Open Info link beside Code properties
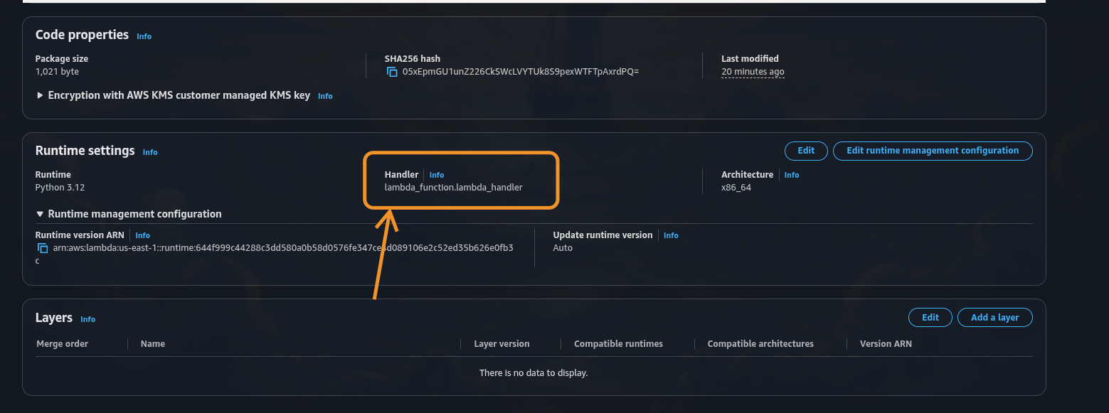Viewport: 1109px width, 413px height. 144,36
